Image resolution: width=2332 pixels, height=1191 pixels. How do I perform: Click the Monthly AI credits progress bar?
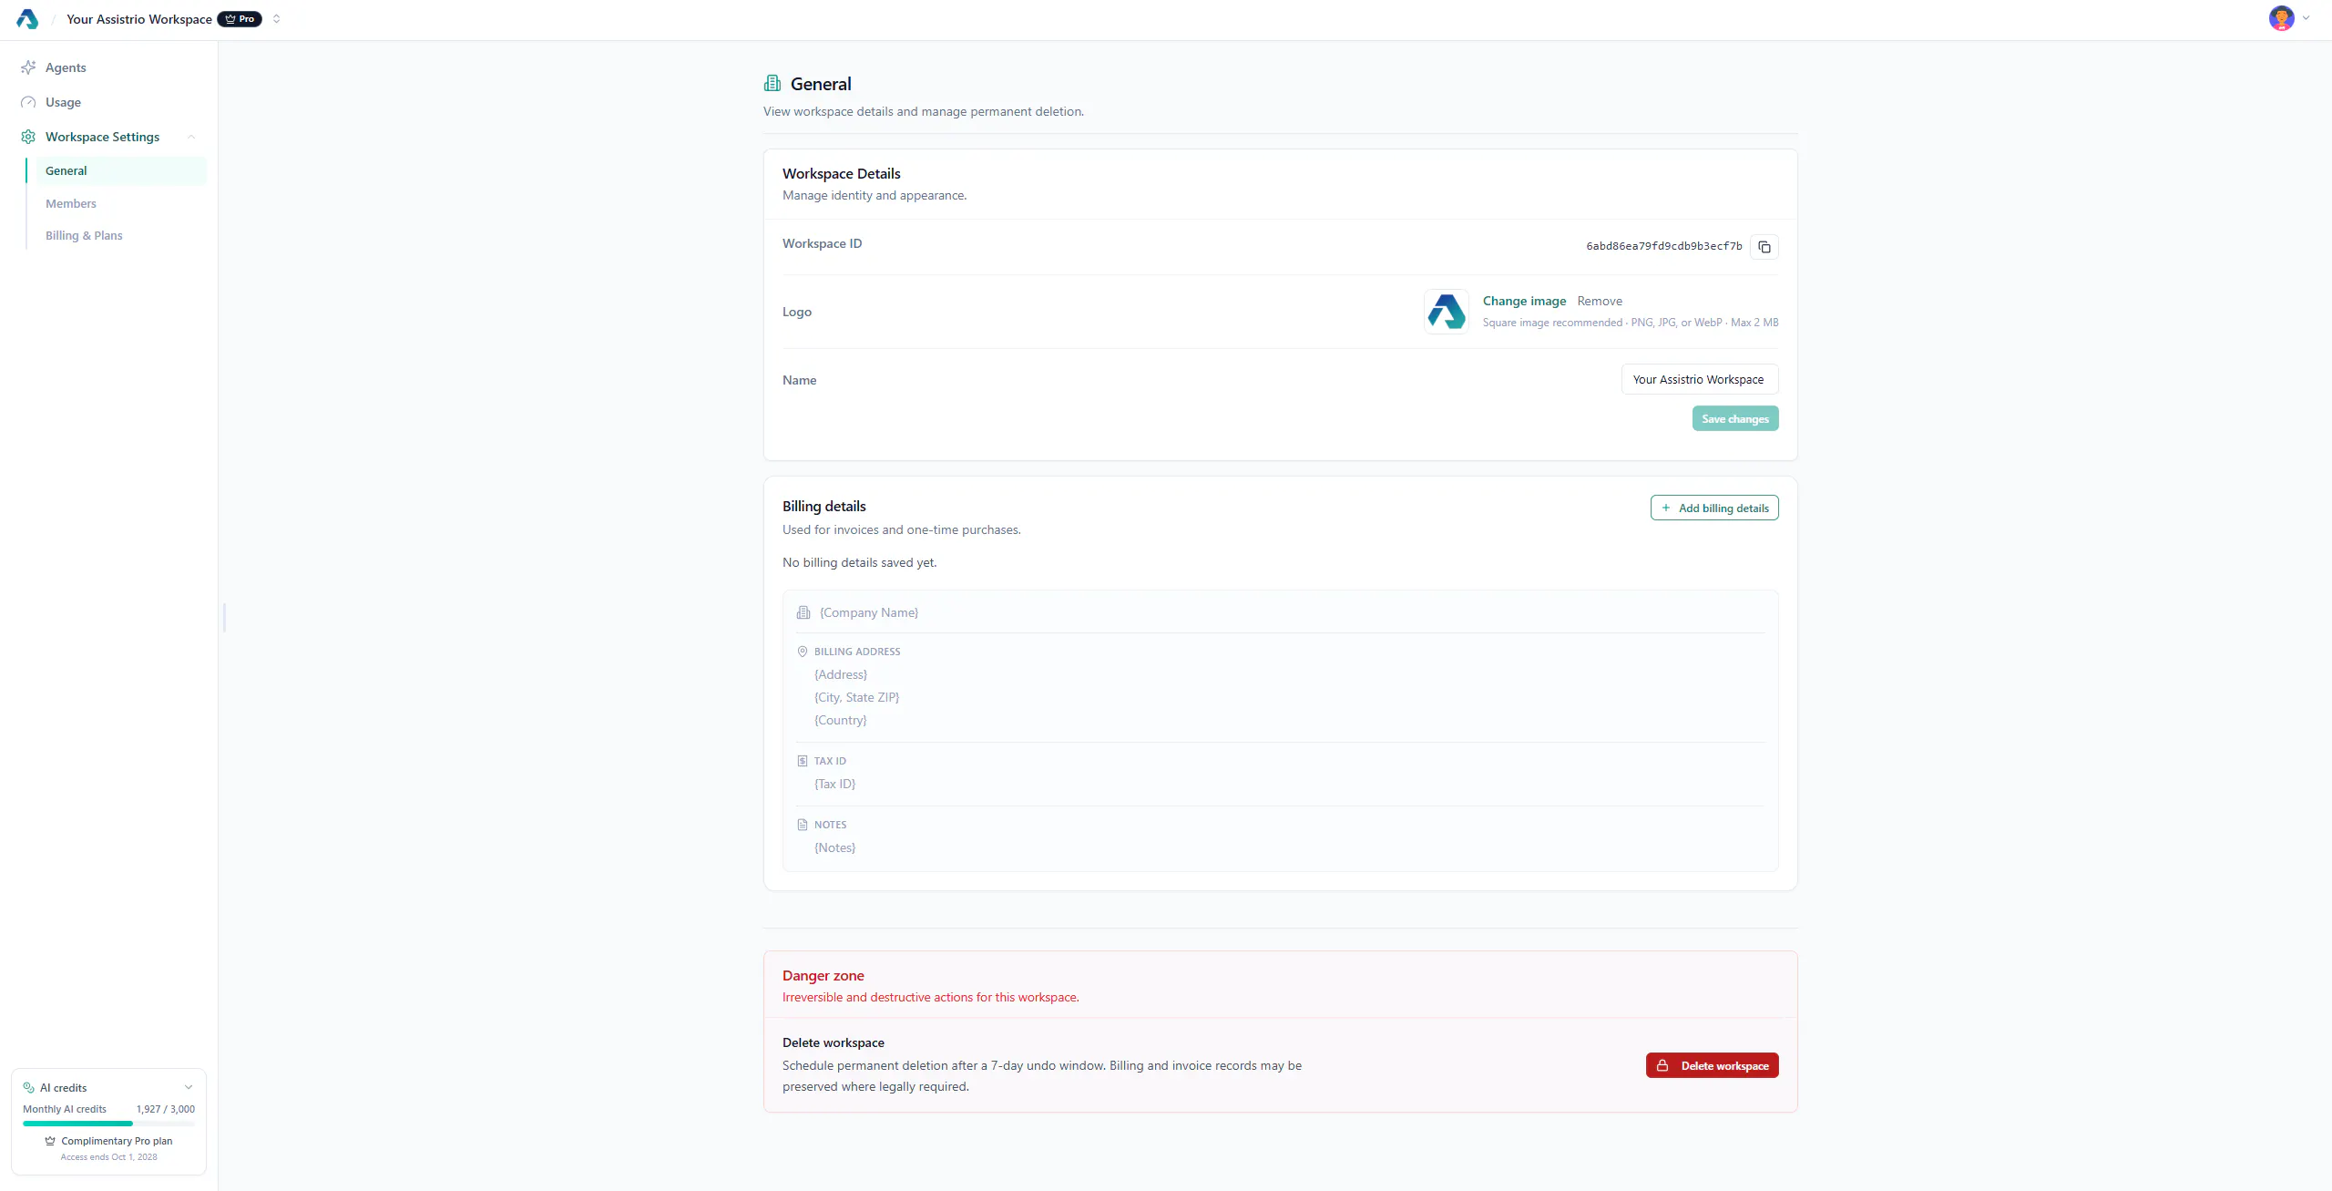coord(108,1124)
